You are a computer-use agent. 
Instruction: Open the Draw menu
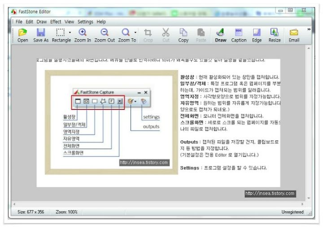click(x=42, y=22)
